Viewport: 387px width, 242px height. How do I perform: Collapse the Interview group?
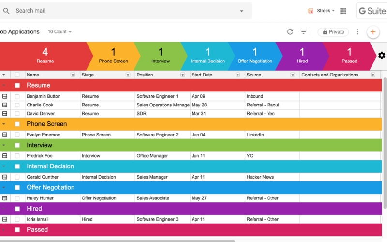(4, 145)
